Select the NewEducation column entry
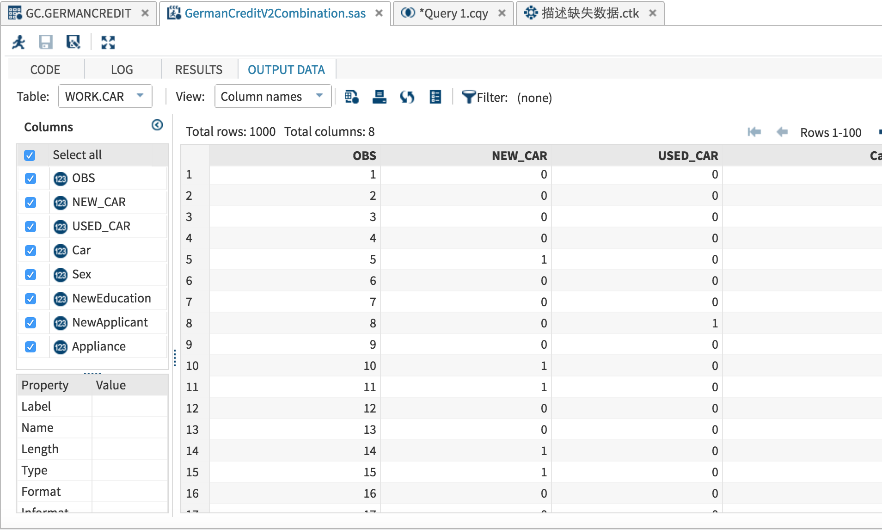 point(111,298)
